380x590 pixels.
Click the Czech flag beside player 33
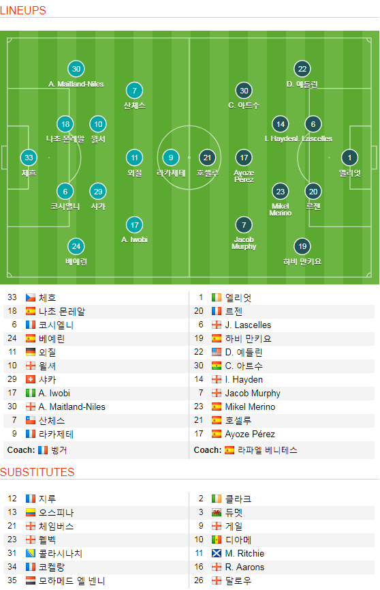(x=31, y=297)
